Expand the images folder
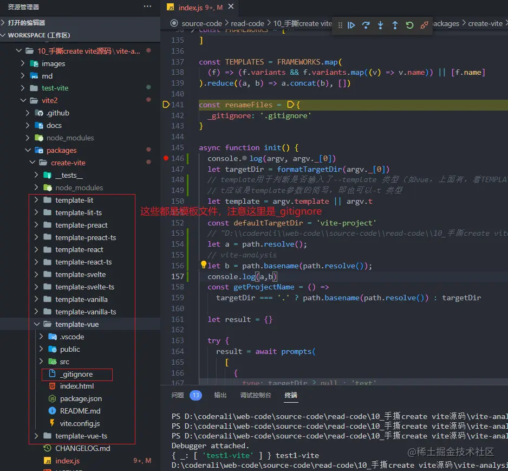The image size is (508, 471). [53, 63]
